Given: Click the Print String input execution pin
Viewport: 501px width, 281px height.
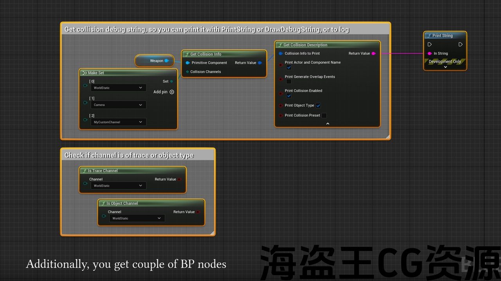Looking at the screenshot, I should (x=430, y=44).
